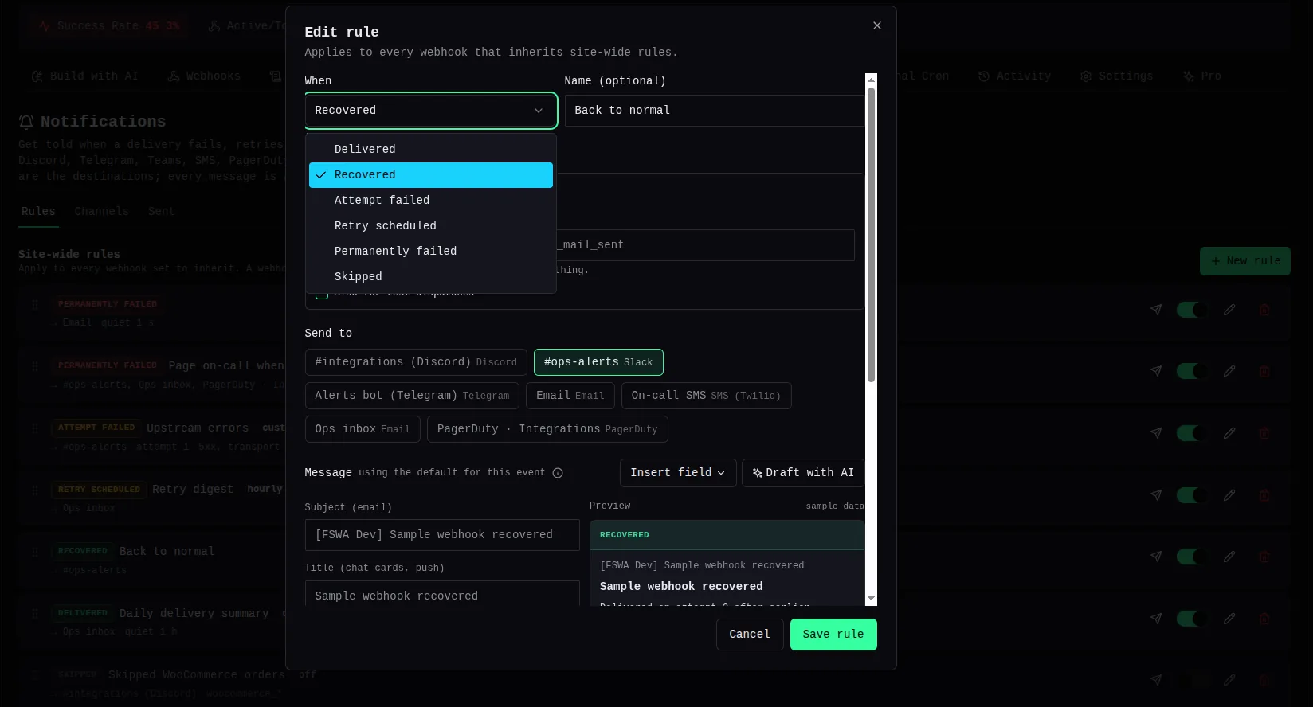The height and width of the screenshot is (707, 1313).
Task: Open the Webhooks nav item
Action: (x=204, y=76)
